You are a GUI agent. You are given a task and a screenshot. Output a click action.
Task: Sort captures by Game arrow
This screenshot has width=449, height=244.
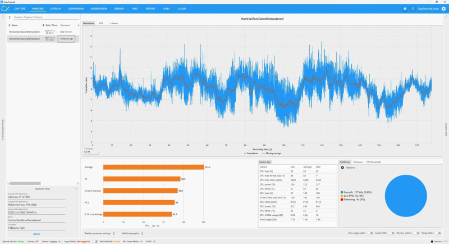9,25
